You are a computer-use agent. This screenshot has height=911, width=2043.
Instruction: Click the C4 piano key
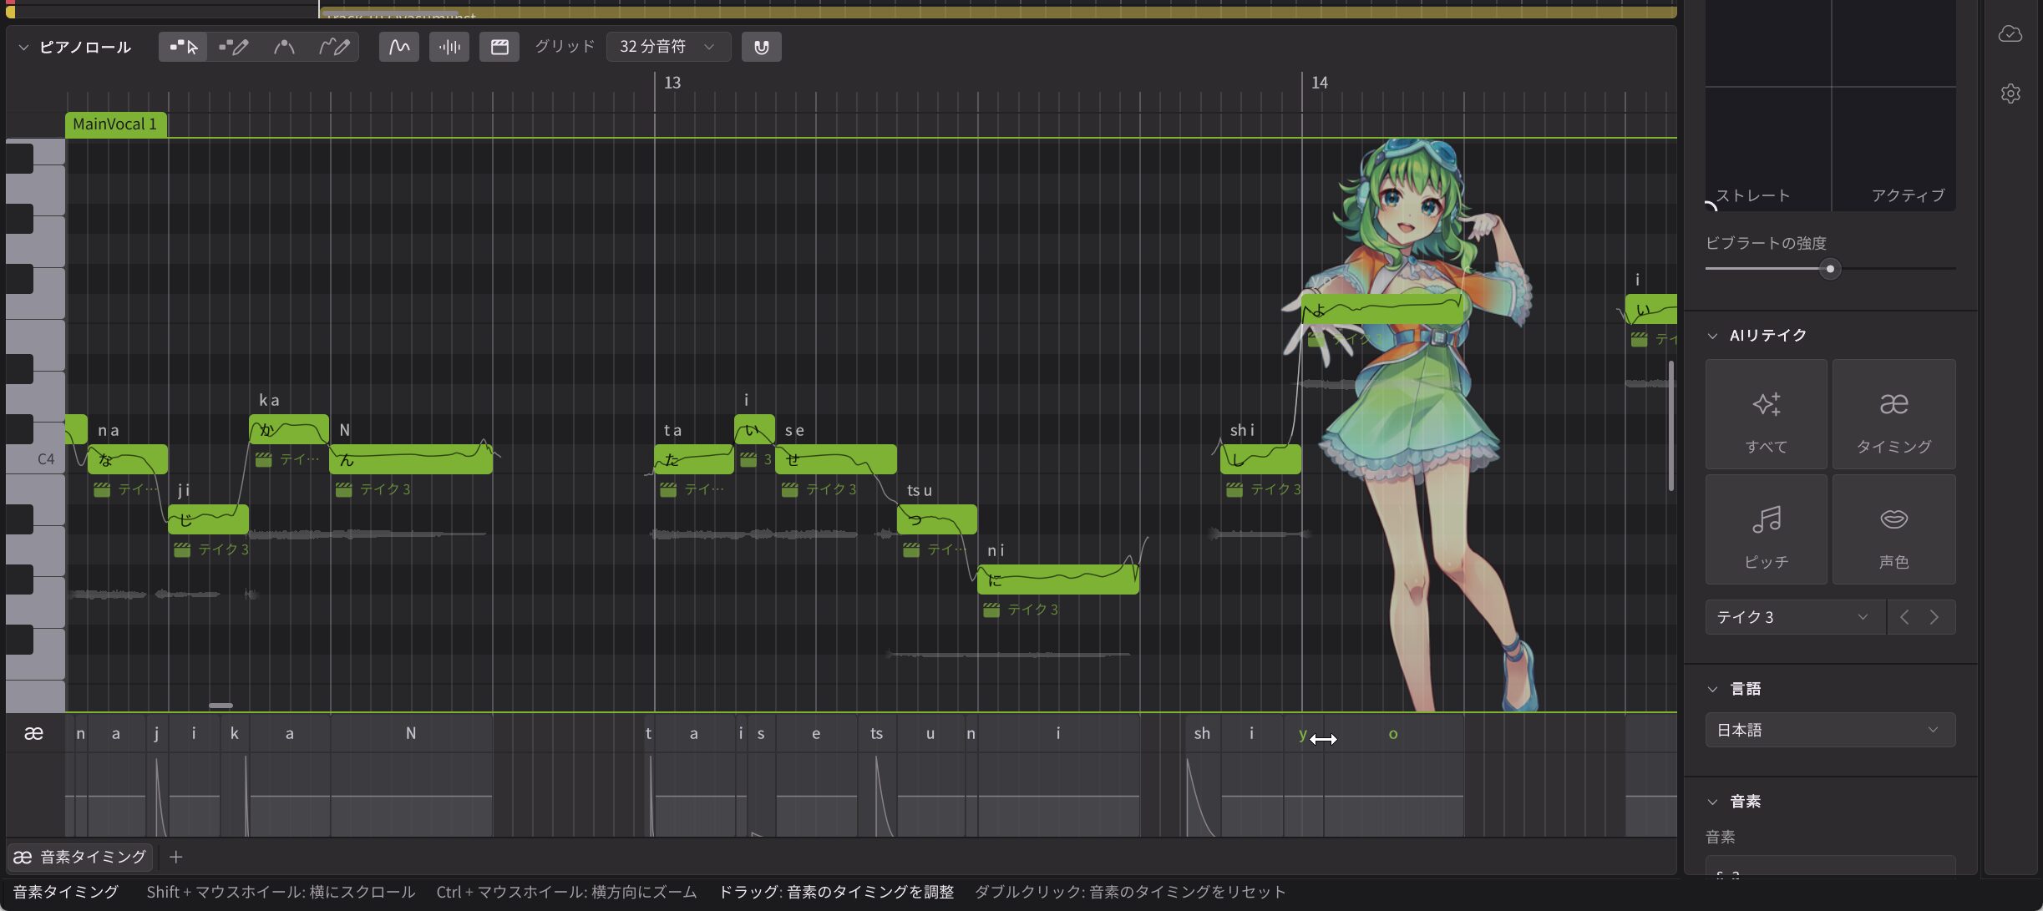pos(35,459)
